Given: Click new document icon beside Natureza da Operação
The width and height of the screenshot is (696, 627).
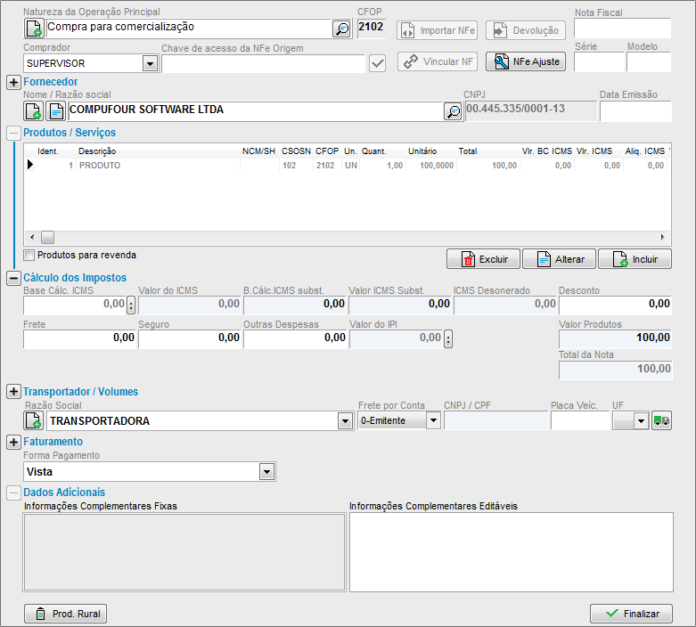Looking at the screenshot, I should coord(34,28).
